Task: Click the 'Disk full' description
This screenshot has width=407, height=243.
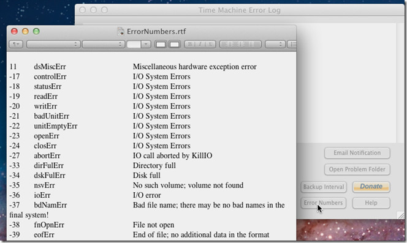Action: (146, 175)
